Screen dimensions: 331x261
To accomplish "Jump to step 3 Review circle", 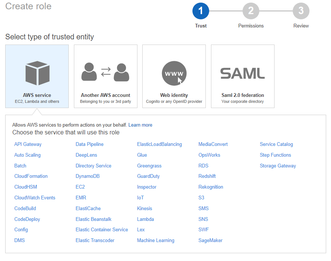I will 301,11.
